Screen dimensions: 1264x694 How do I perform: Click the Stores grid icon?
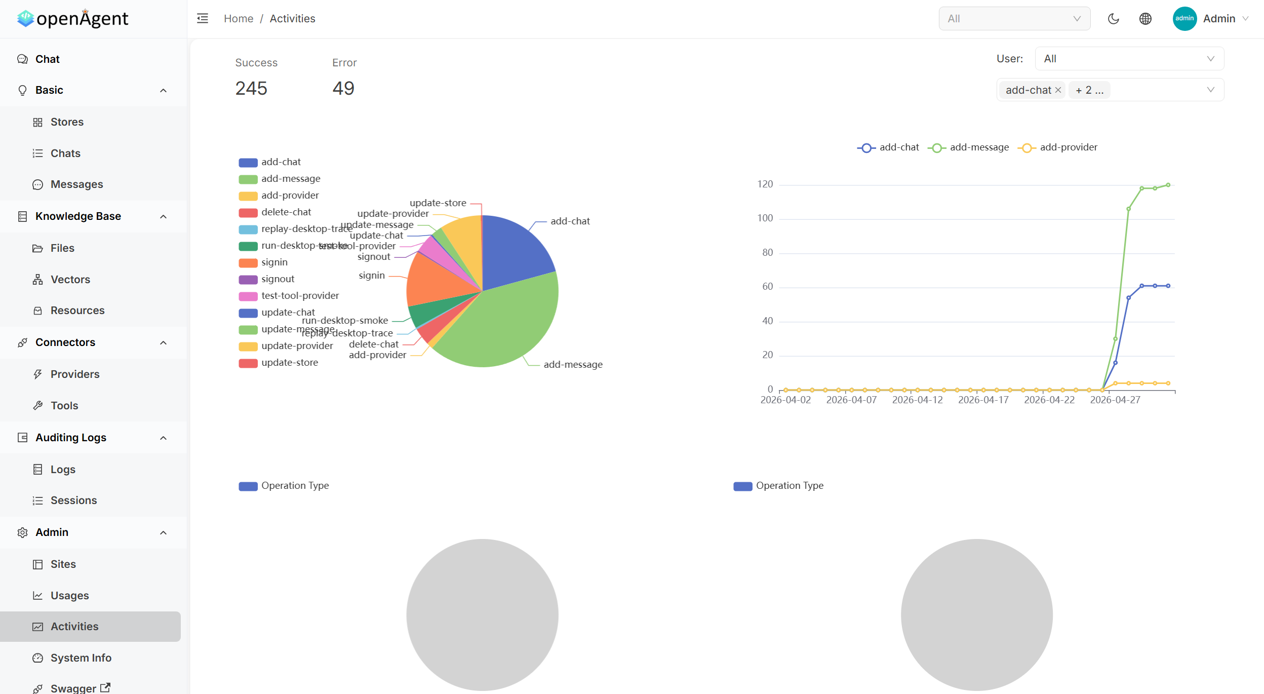click(x=37, y=122)
